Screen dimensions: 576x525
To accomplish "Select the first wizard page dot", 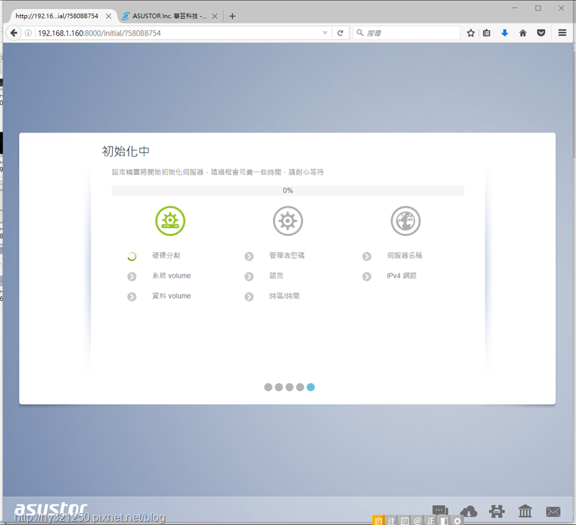I will [x=268, y=388].
